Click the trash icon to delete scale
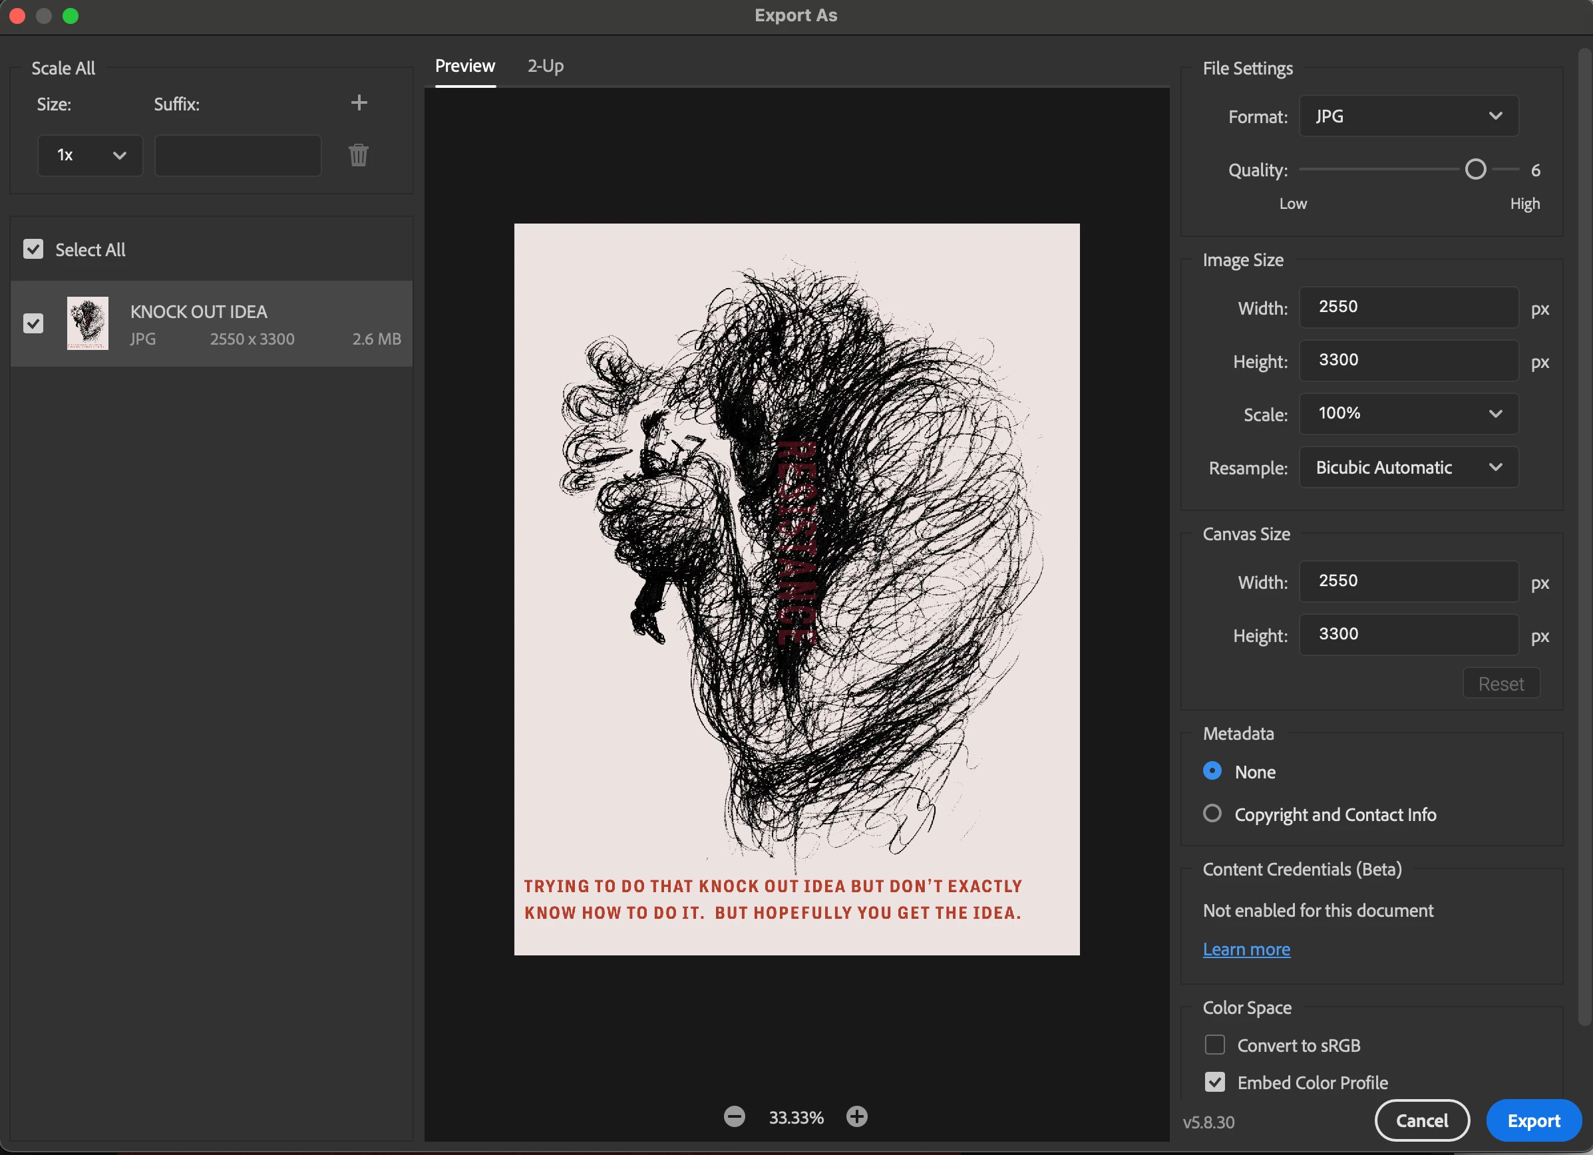 [358, 155]
